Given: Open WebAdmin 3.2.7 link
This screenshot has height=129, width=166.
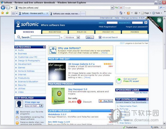Looking at the screenshot, I should tap(57, 114).
